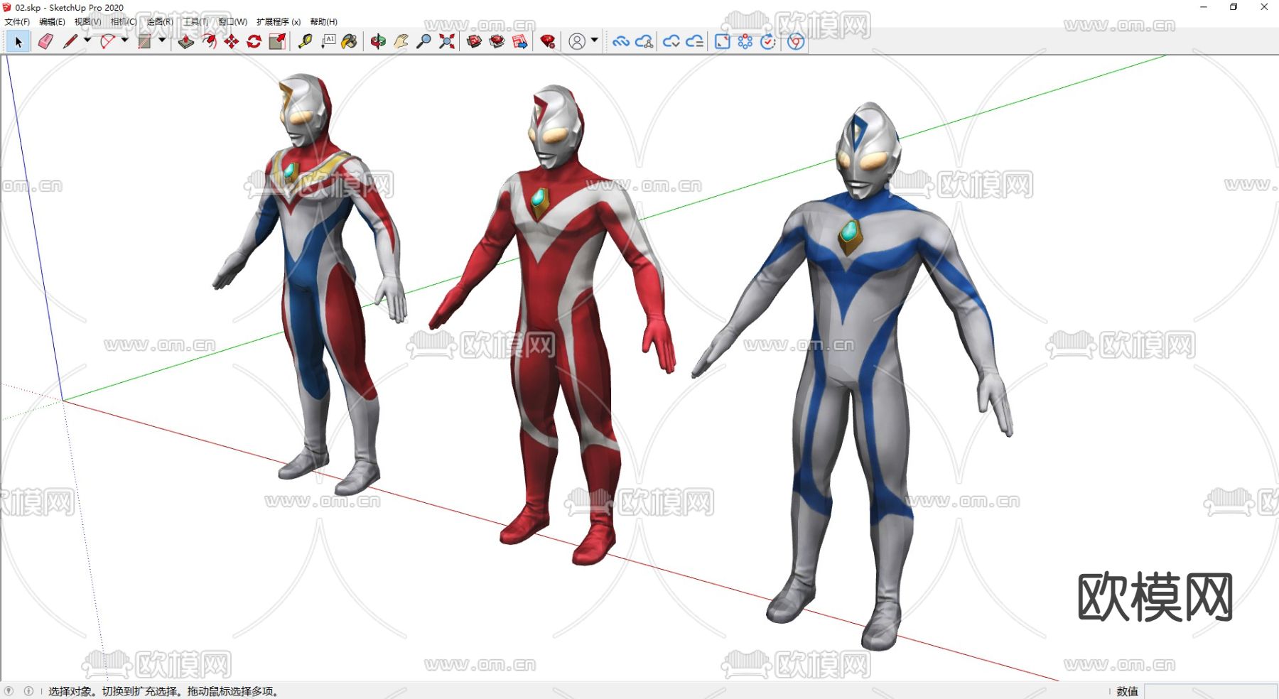Open the 扩展程序 menu
Screen dimensions: 1279x699
tap(278, 22)
